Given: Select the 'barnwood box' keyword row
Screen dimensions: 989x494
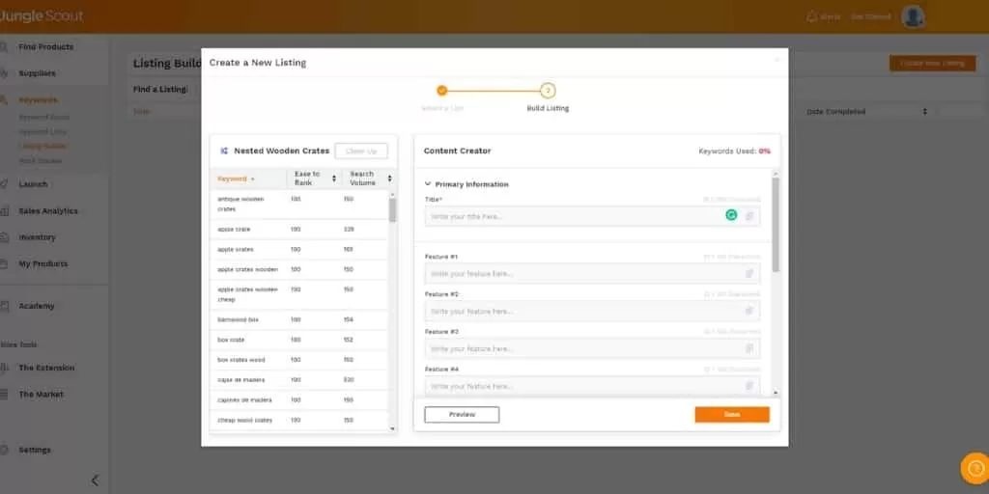Looking at the screenshot, I should pyautogui.click(x=299, y=320).
